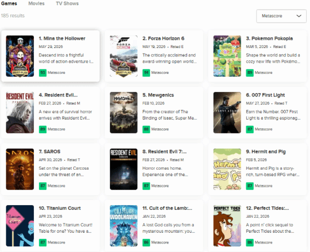
Task: Click the Cult of the Lamb Woolhaven cover
Action: click(x=123, y=226)
